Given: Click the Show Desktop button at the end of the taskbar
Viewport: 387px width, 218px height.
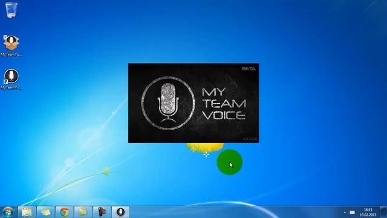Looking at the screenshot, I should pos(383,212).
